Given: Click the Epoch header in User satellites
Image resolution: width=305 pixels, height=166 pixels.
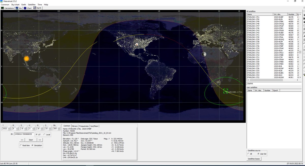Looking at the screenshot, I should 276,90.
